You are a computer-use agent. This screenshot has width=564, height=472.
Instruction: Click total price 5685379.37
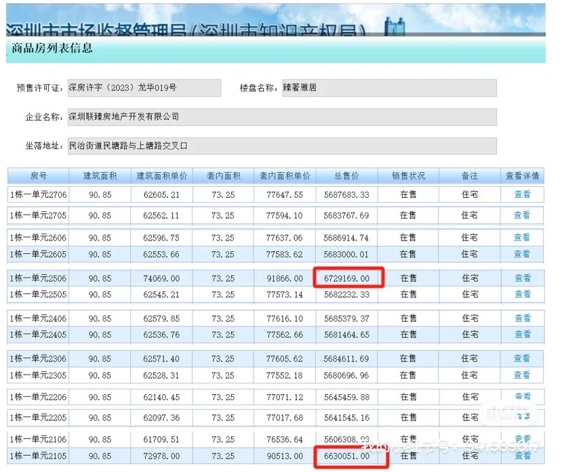(x=347, y=319)
